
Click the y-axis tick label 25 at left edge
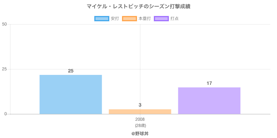point(4,69)
